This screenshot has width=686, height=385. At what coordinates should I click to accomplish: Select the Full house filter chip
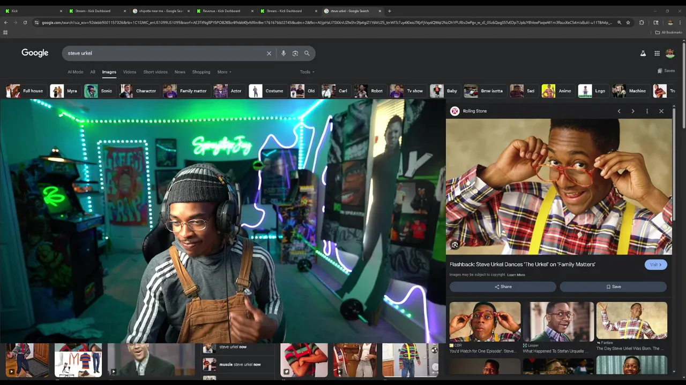tap(25, 91)
